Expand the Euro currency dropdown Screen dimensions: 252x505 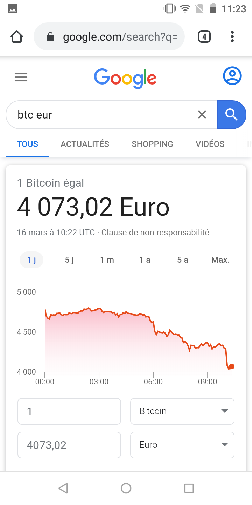click(x=182, y=445)
